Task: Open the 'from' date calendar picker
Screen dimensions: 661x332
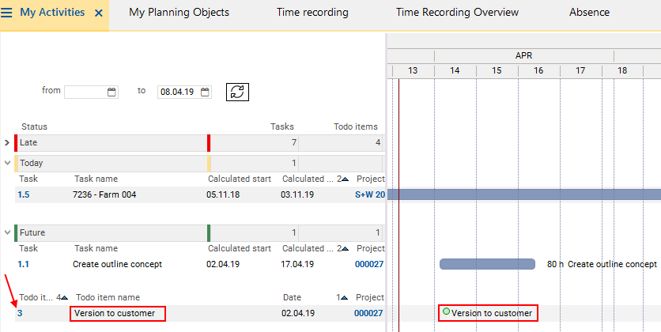Action: point(111,92)
